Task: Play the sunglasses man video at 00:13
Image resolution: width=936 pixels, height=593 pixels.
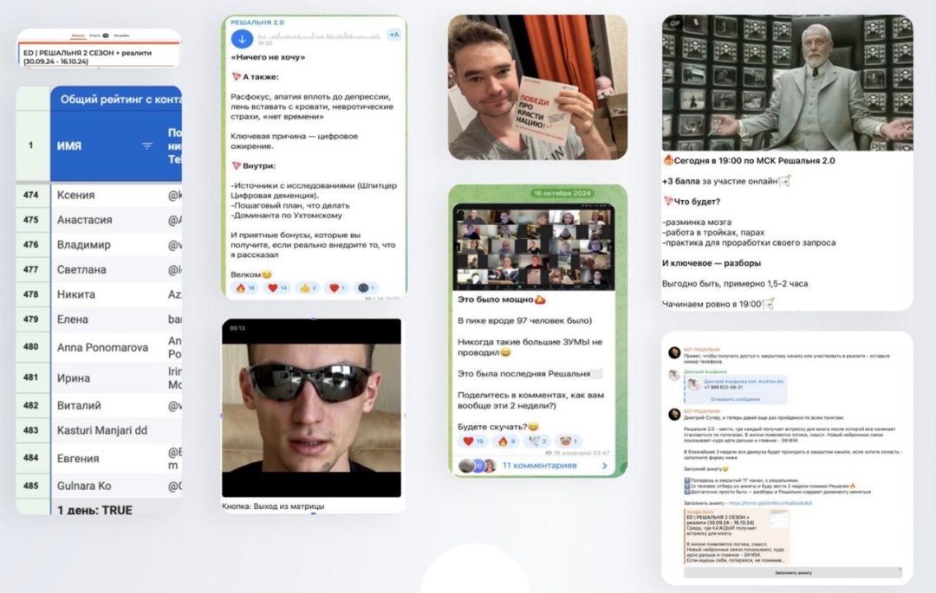Action: coord(312,408)
